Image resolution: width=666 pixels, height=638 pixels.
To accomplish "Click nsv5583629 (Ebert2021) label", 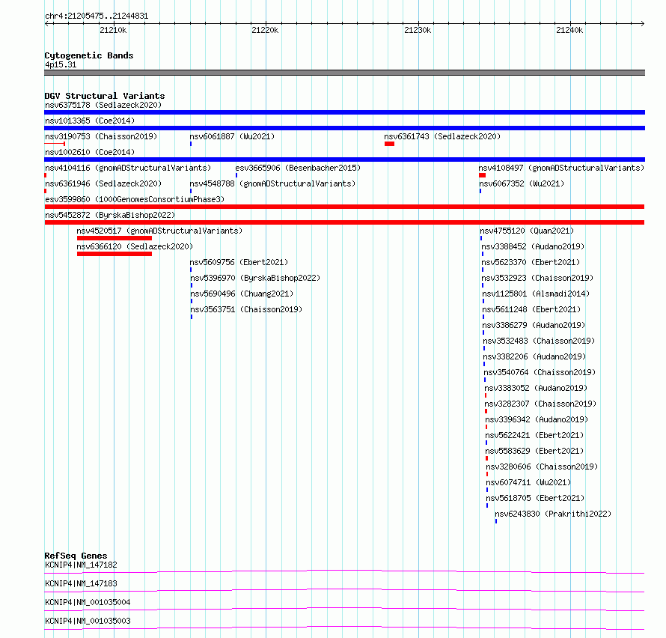I will coord(534,451).
